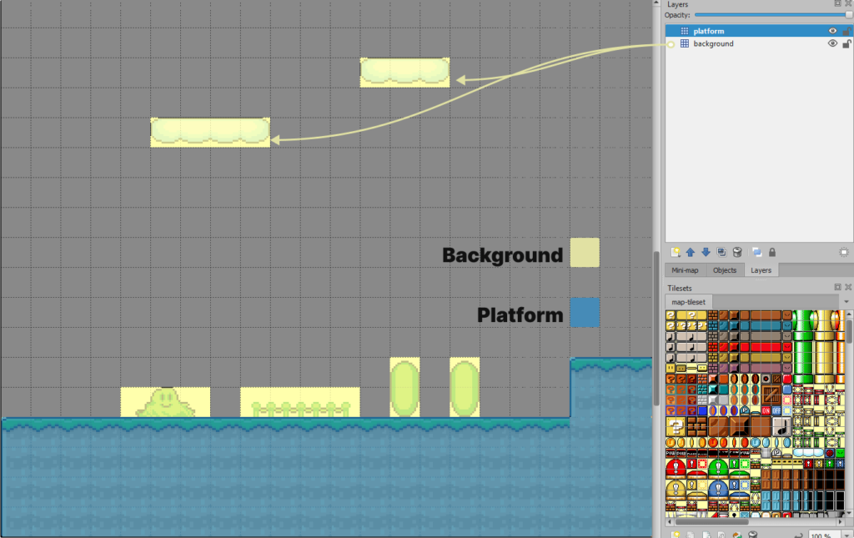Click the right arrow to scroll the tileset
This screenshot has width=854, height=538.
841,524
